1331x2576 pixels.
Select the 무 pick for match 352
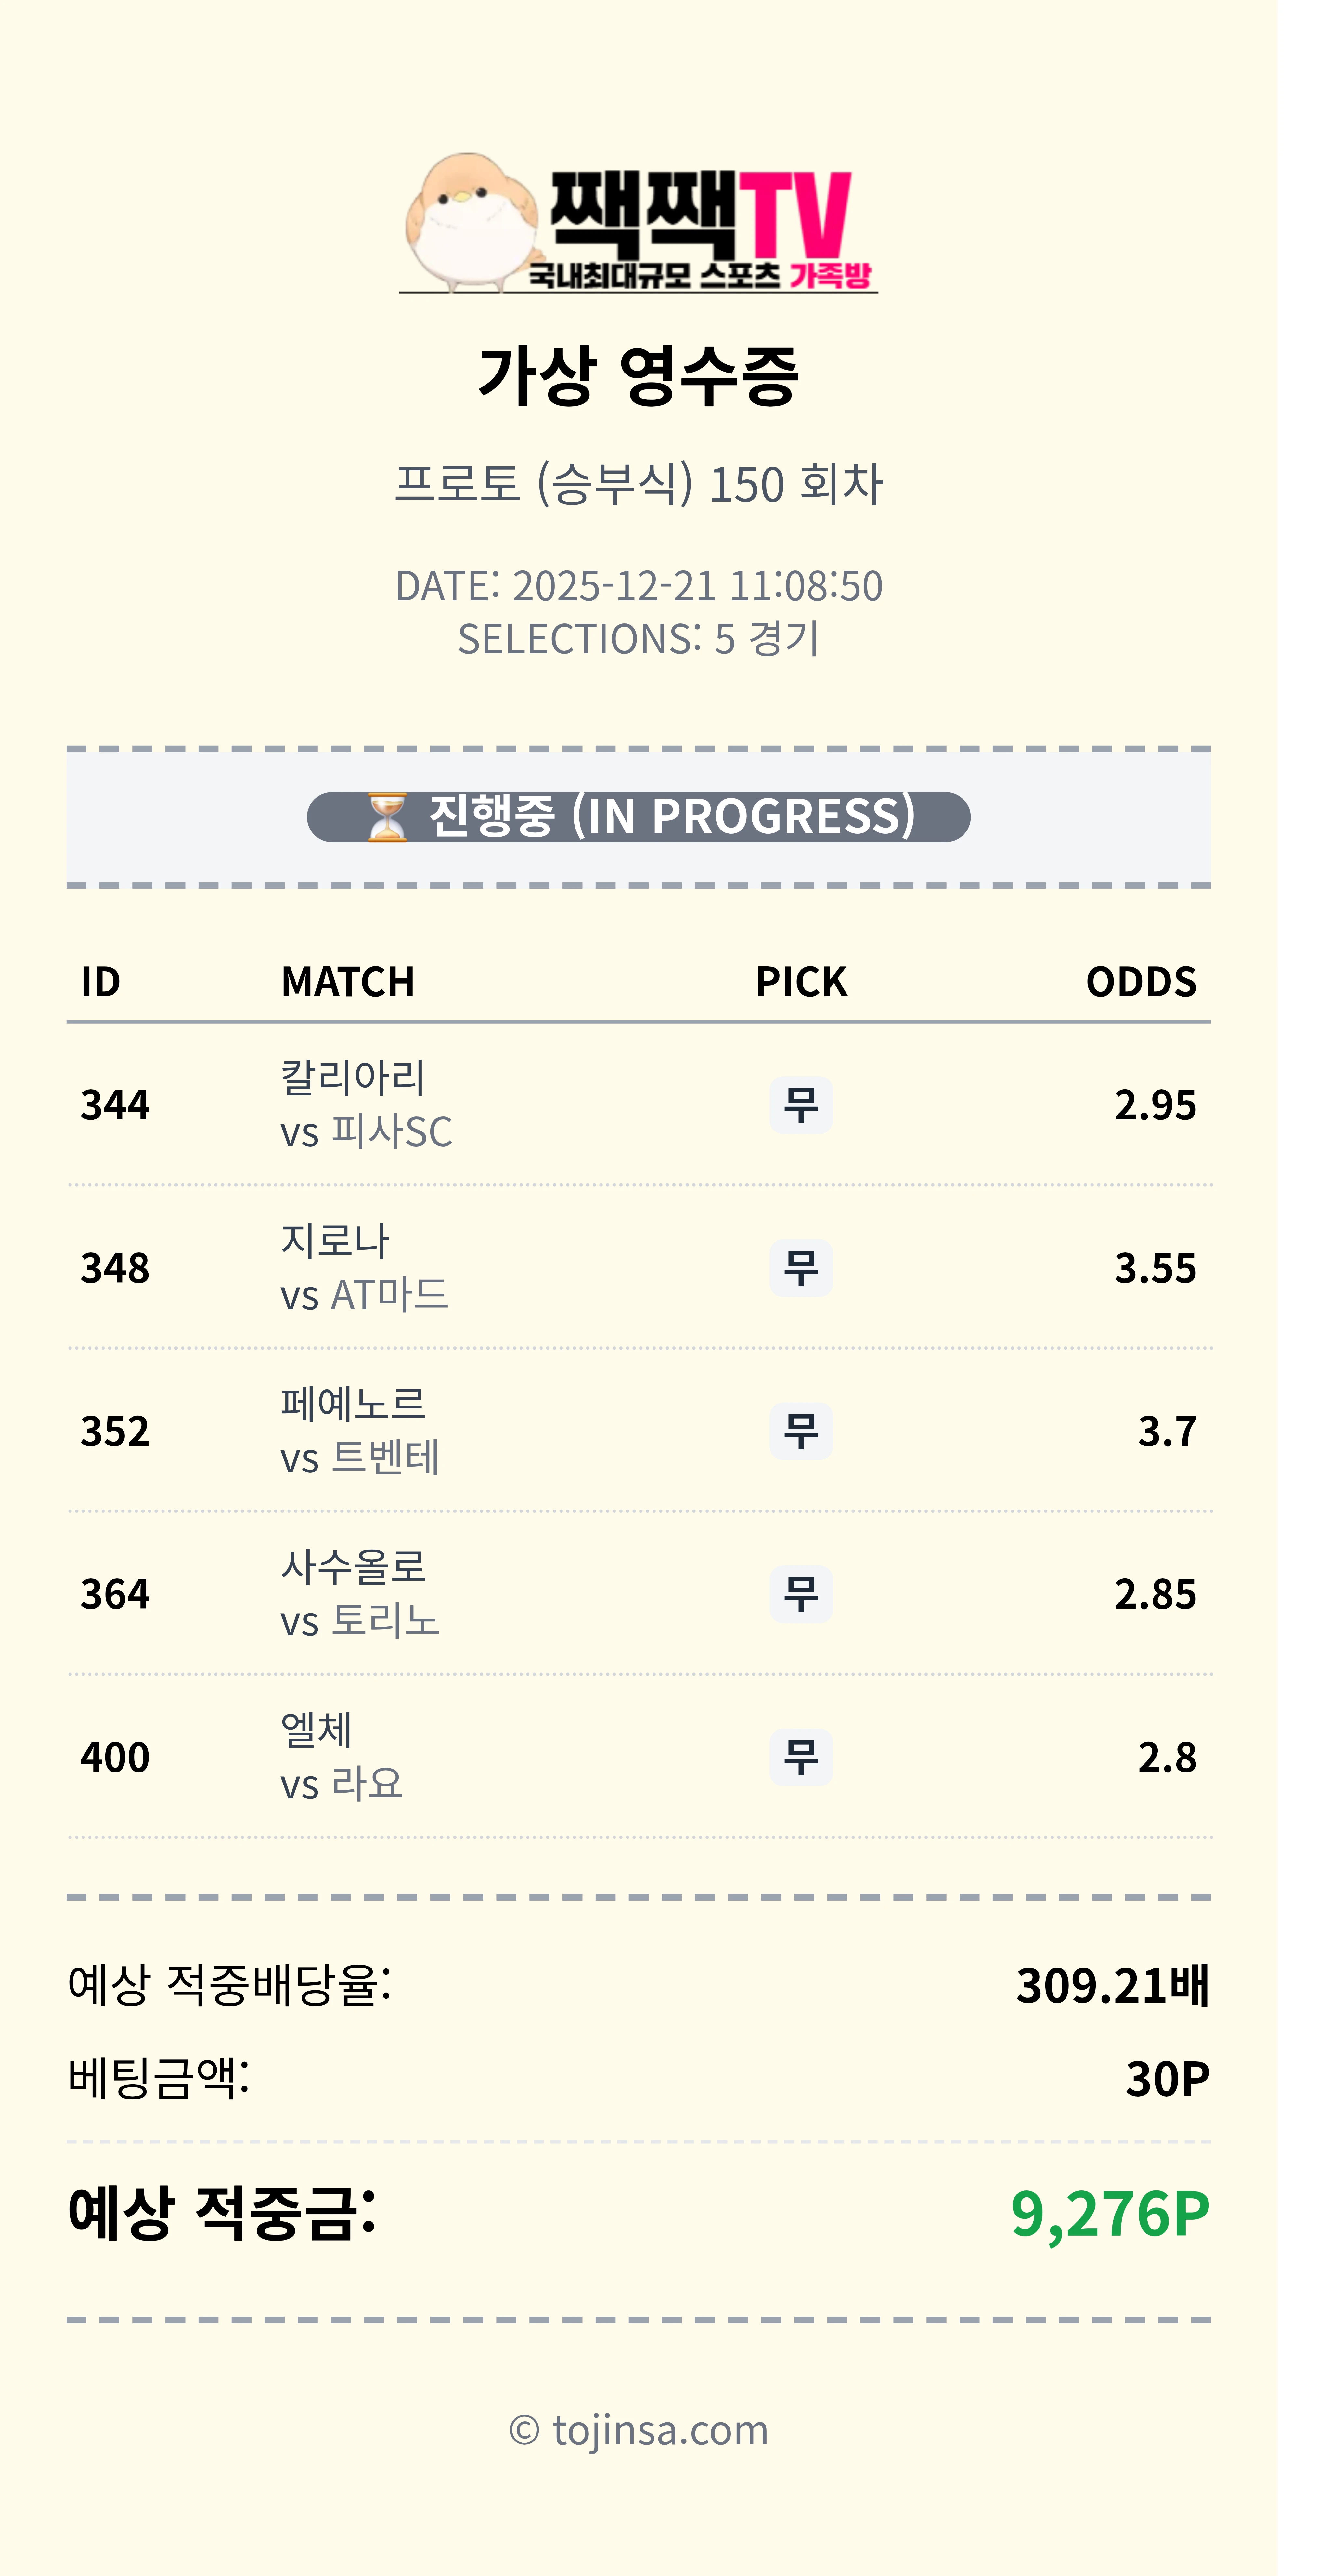coord(800,1431)
